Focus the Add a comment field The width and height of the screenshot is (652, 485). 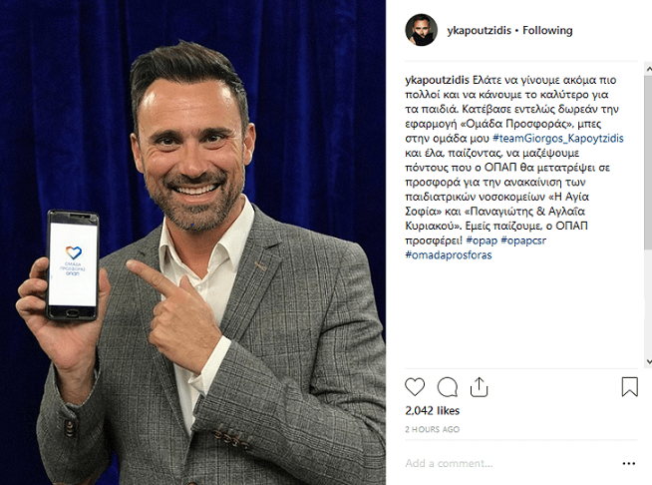[509, 463]
